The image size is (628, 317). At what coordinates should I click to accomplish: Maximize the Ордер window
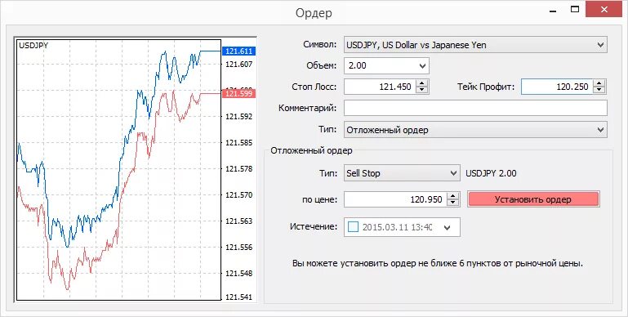pos(575,9)
